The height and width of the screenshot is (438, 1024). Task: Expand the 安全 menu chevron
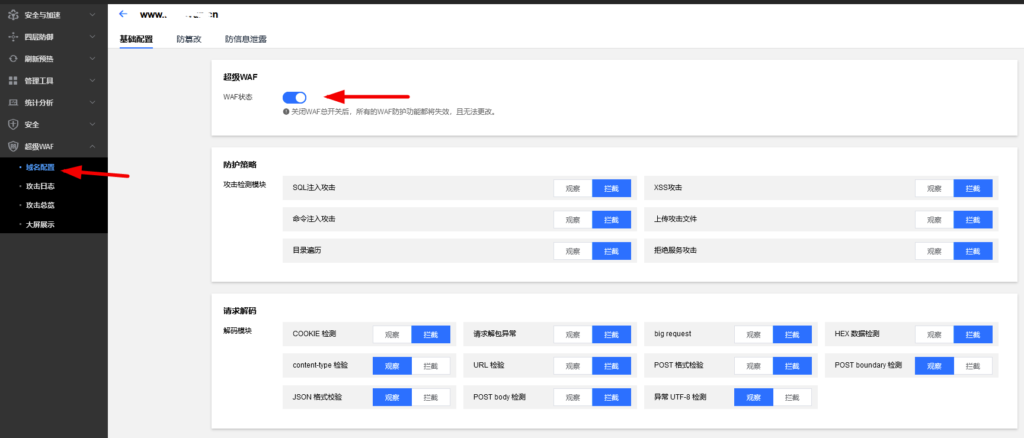[x=92, y=124]
